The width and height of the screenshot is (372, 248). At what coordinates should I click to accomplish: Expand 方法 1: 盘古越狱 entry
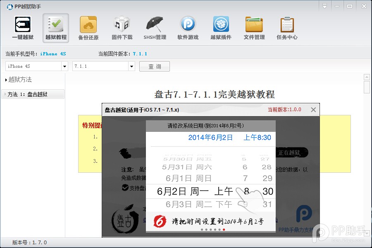[x=33, y=94]
